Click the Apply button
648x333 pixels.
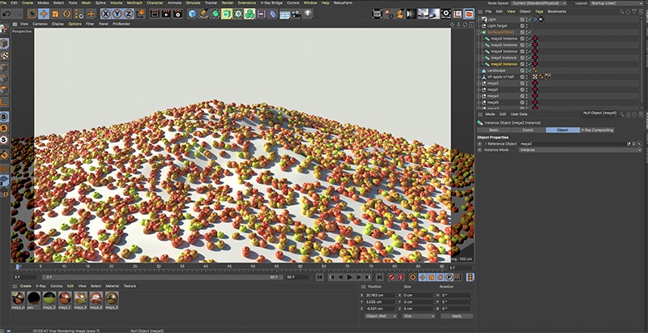456,316
